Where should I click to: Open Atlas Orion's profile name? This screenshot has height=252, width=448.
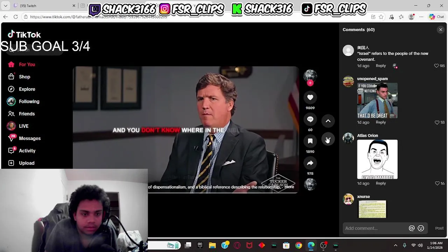pos(367,135)
